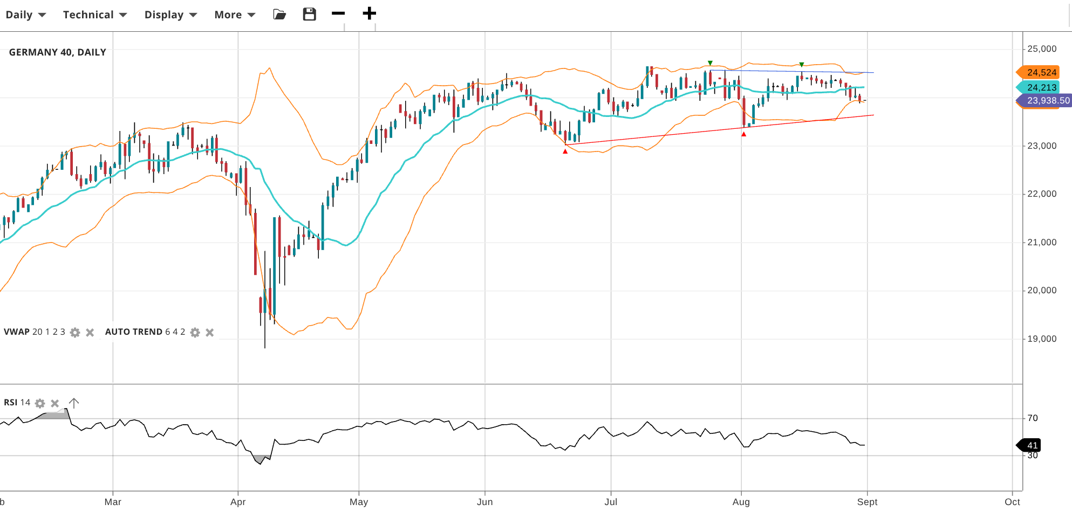The width and height of the screenshot is (1072, 511).
Task: Click the teal 24,213 price label
Action: [1041, 87]
